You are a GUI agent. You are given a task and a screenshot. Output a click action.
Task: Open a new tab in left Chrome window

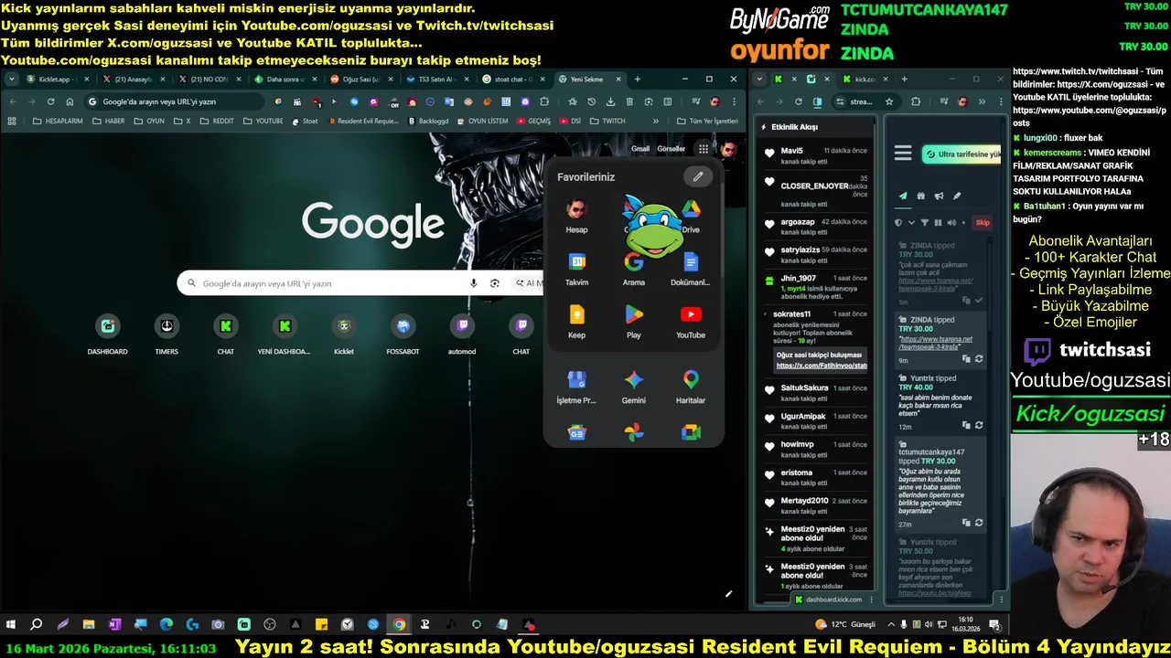[638, 80]
